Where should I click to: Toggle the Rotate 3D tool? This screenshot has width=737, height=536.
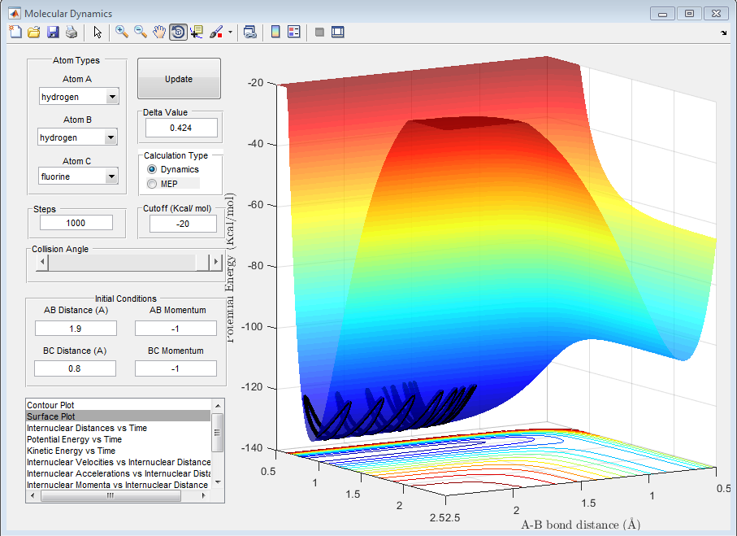click(178, 32)
